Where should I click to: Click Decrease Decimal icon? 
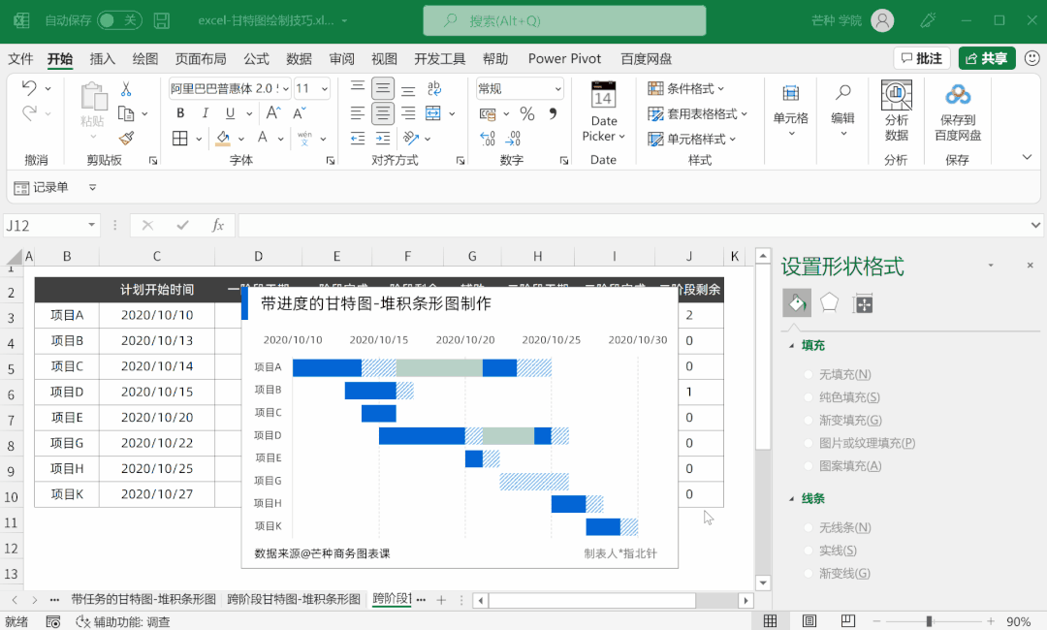[x=513, y=139]
